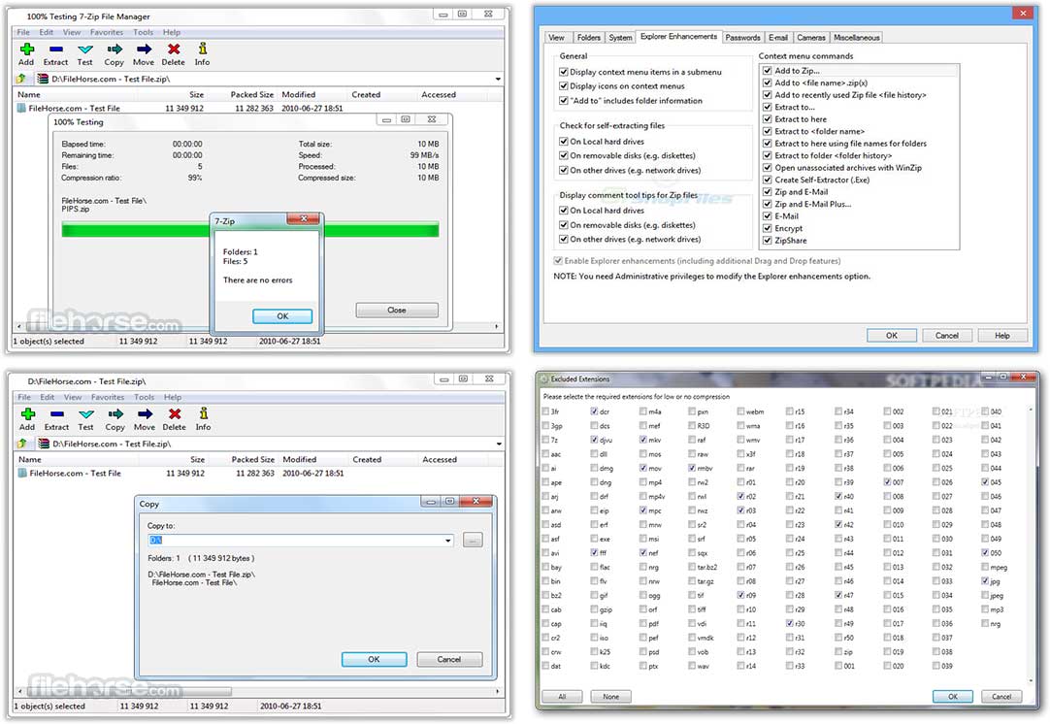Click the 'All' button in Excluded Extensions

(562, 697)
